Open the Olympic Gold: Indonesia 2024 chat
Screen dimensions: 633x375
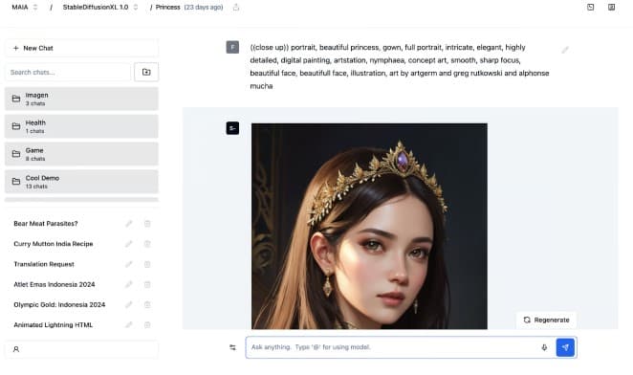point(59,304)
